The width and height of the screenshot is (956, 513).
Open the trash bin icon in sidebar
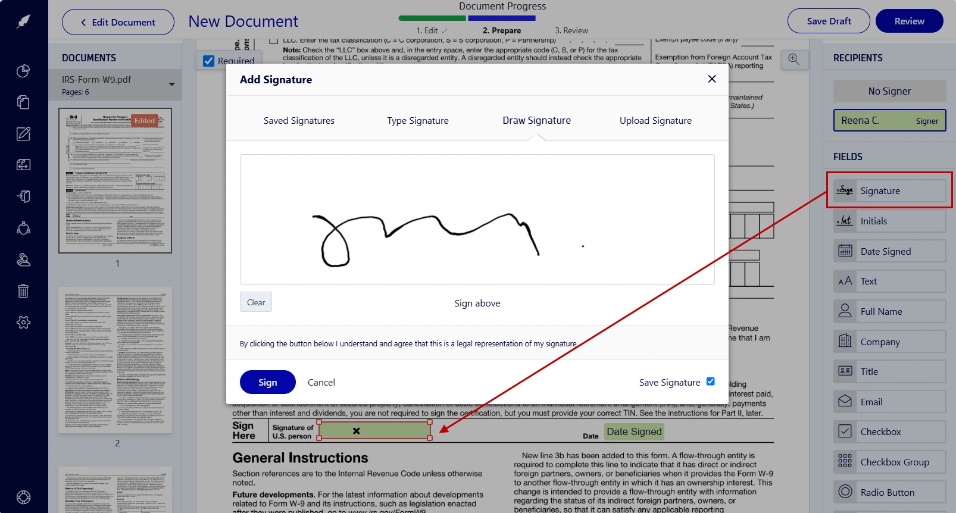pyautogui.click(x=23, y=291)
